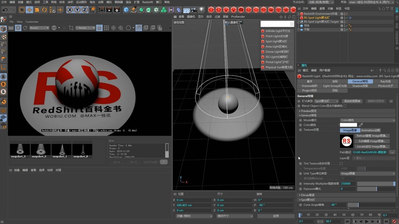Activate the Scale tool

point(37,10)
